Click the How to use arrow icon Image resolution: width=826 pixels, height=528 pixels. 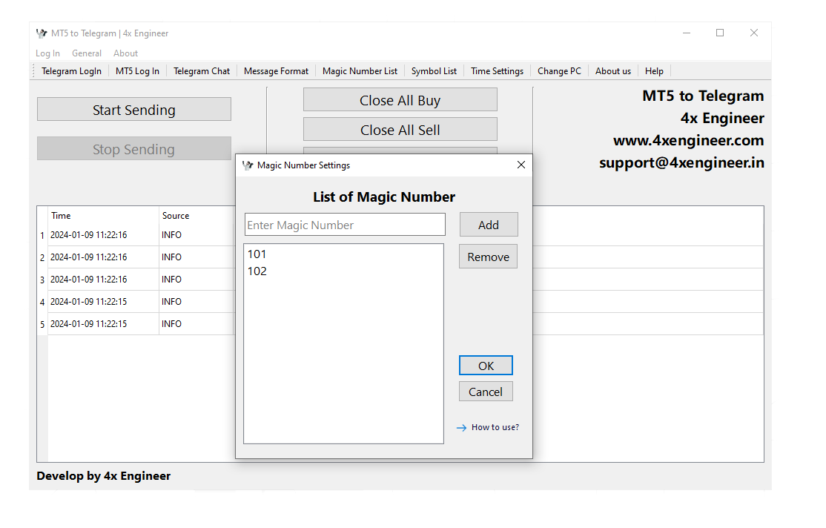point(461,428)
